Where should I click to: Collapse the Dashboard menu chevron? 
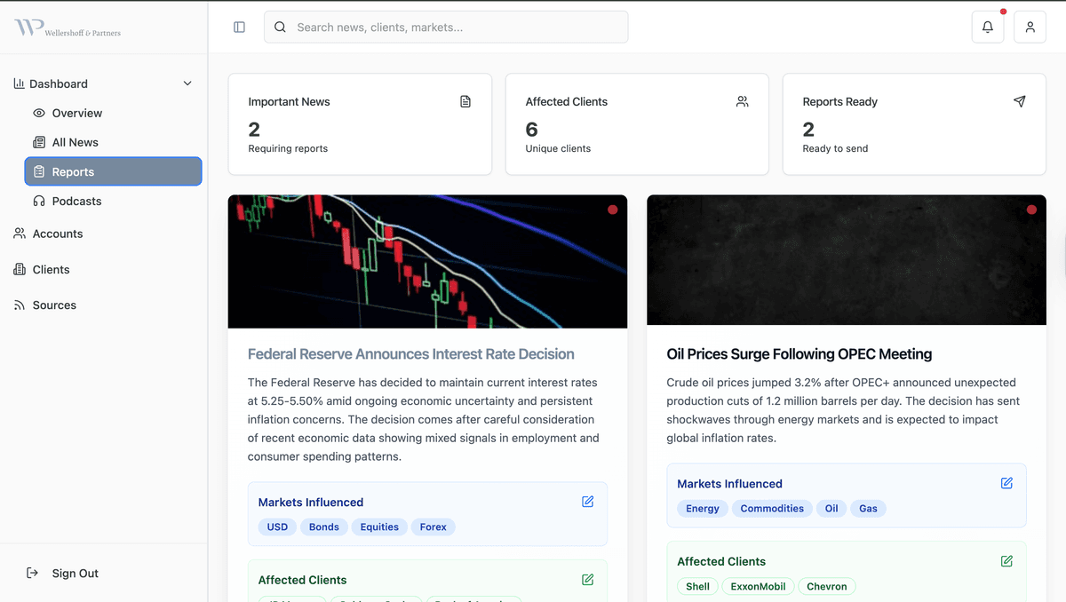pyautogui.click(x=187, y=83)
